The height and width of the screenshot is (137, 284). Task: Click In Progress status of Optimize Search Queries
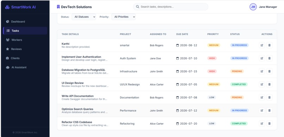(x=240, y=110)
